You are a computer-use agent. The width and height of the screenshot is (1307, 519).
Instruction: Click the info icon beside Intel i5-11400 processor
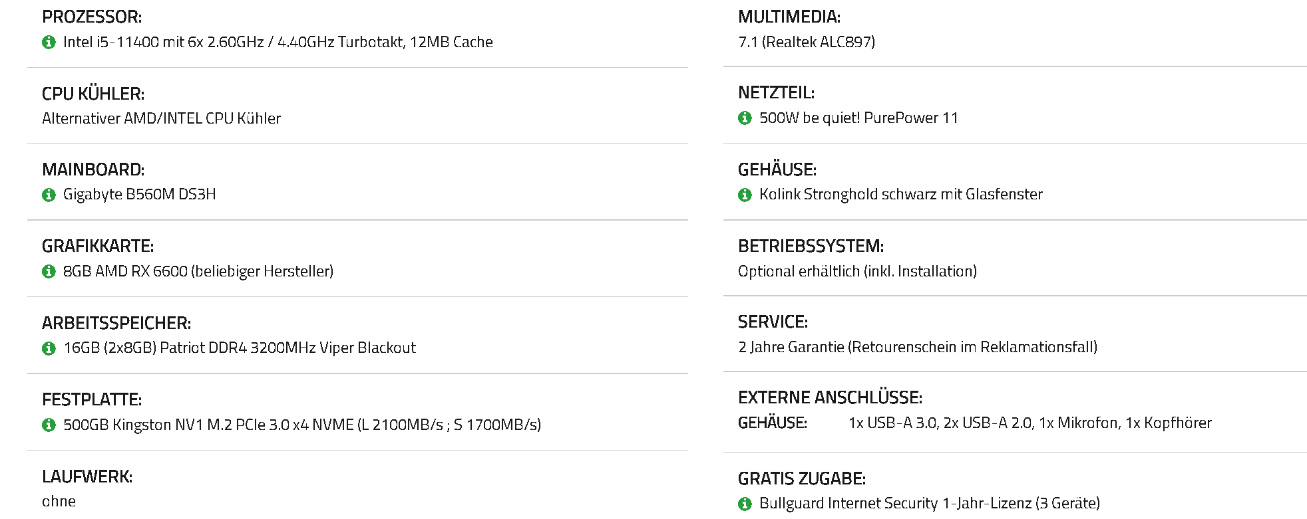pos(49,43)
